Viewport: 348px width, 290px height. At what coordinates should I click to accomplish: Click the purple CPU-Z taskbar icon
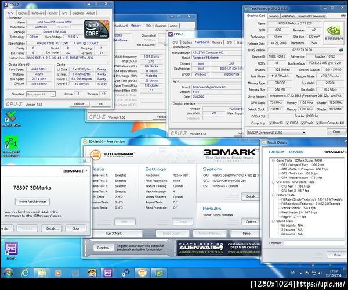[x=107, y=273]
